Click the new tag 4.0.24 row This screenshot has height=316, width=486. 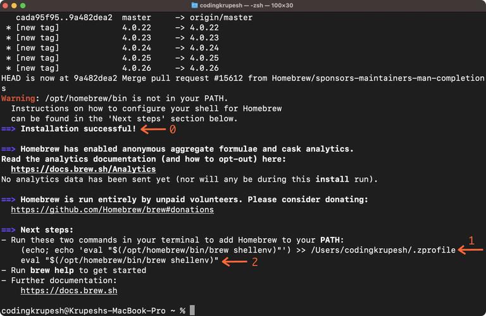113,47
